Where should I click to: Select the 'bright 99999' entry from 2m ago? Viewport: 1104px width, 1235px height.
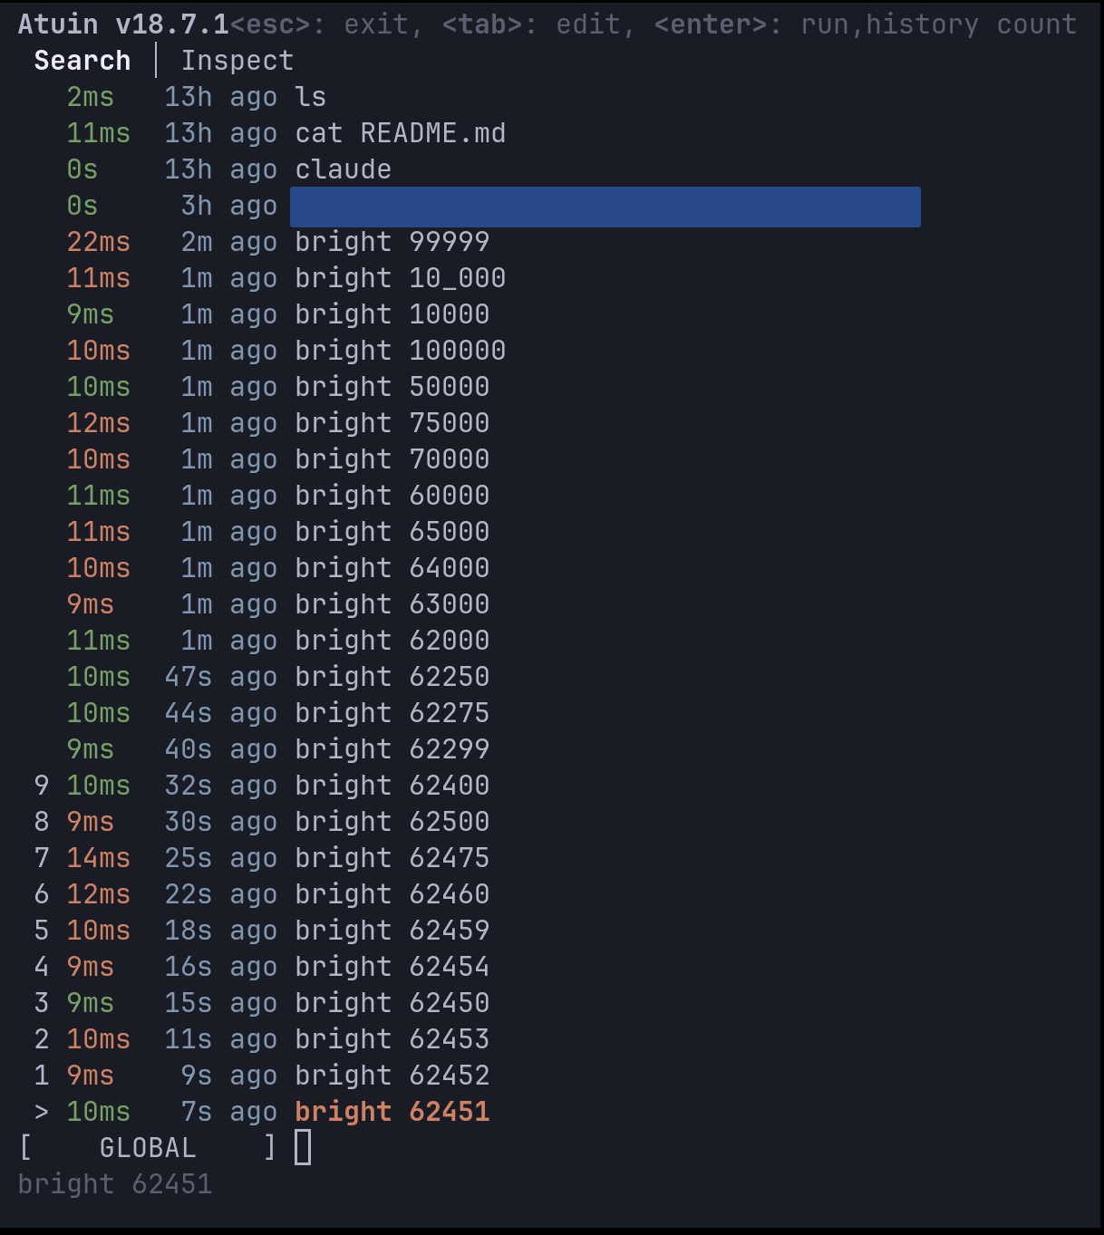pyautogui.click(x=392, y=241)
